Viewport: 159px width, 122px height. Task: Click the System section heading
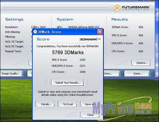[65, 19]
